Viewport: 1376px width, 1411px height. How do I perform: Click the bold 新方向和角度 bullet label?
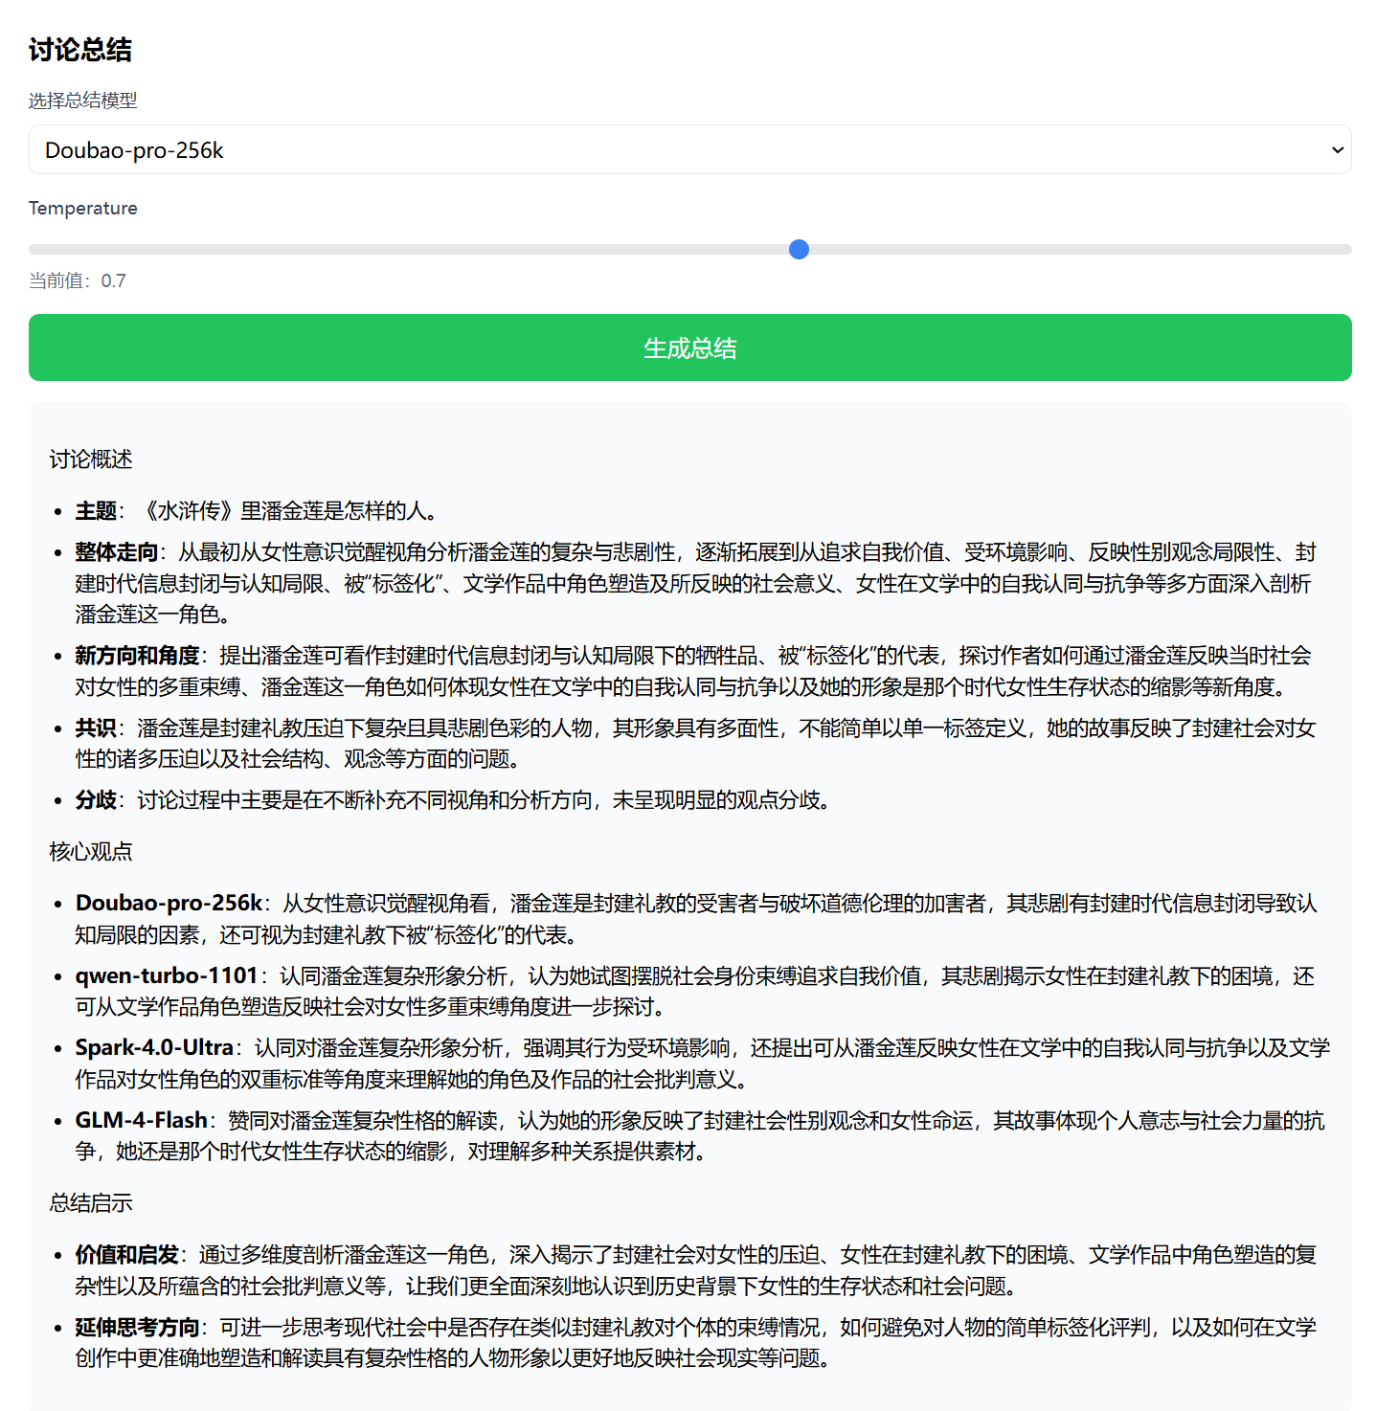click(x=137, y=656)
